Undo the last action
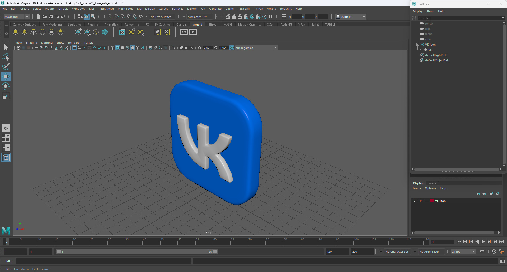Image resolution: width=507 pixels, height=272 pixels. [x=57, y=17]
